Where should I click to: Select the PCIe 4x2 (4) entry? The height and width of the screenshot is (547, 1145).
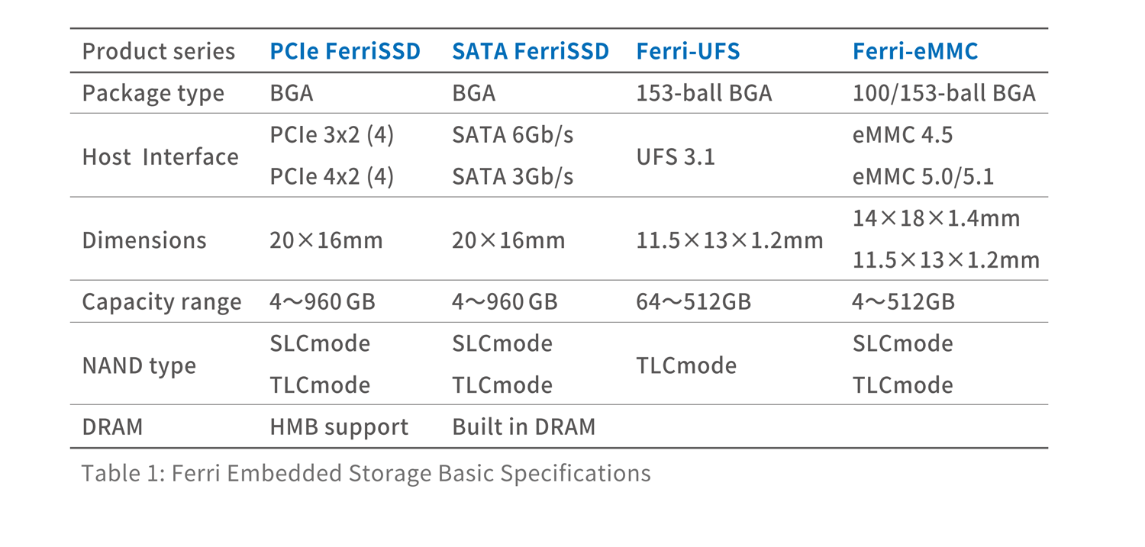[x=332, y=177]
